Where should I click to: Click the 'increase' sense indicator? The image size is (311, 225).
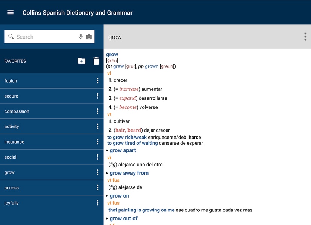pyautogui.click(x=129, y=89)
